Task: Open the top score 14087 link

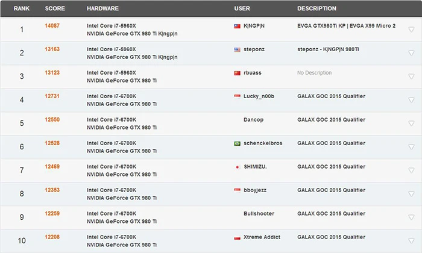Action: tap(52, 26)
